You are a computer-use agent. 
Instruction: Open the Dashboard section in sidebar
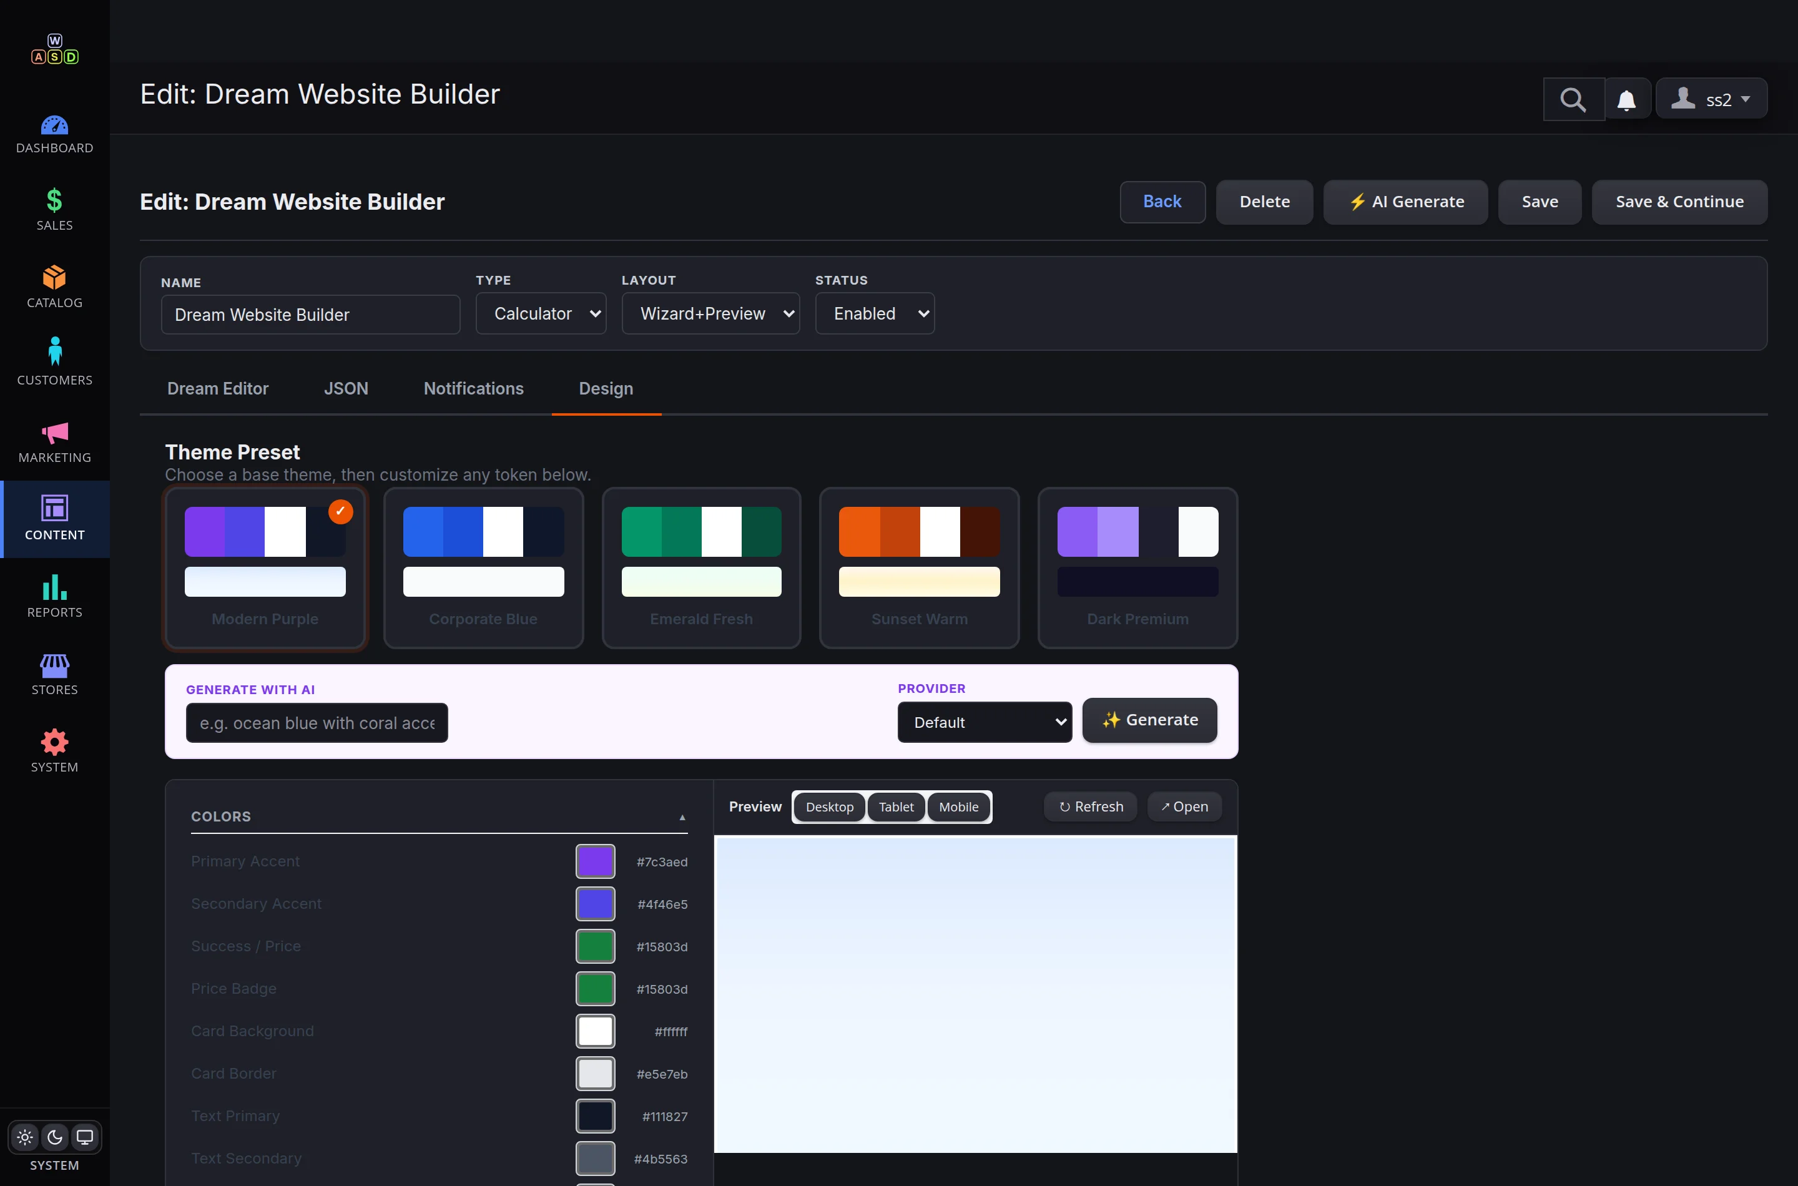tap(54, 135)
